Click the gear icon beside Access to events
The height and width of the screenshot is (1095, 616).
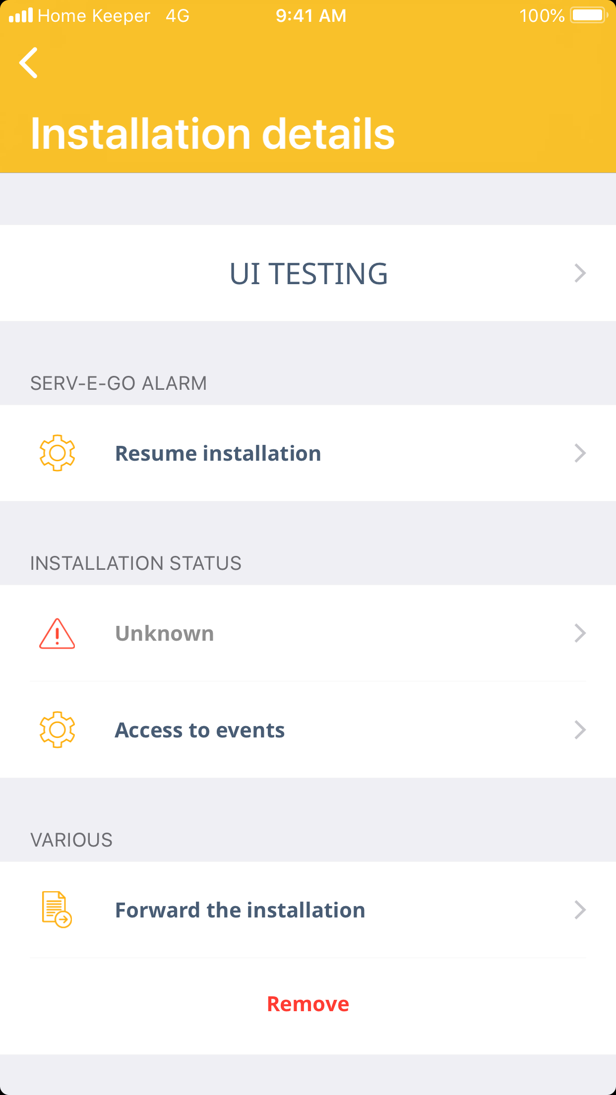click(57, 730)
